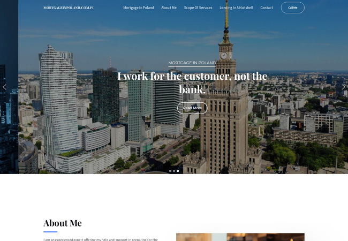
Task: Click the Read More hero button
Action: pos(192,108)
